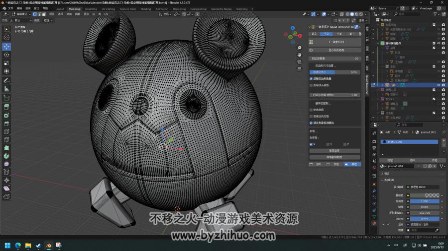Select the Bevel tool
Image resolution: width=448 pixels, height=251 pixels.
coord(6,123)
